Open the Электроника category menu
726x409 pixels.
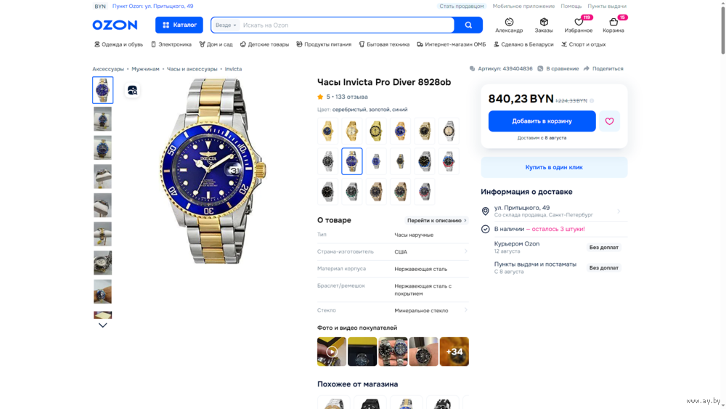[171, 44]
